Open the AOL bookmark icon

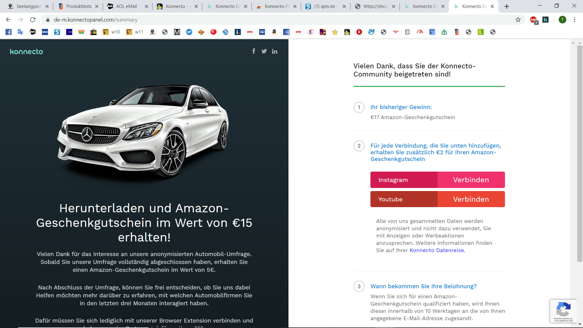(x=33, y=32)
